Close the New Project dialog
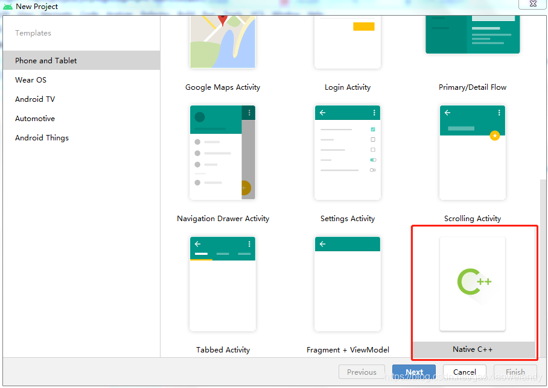 (x=533, y=4)
